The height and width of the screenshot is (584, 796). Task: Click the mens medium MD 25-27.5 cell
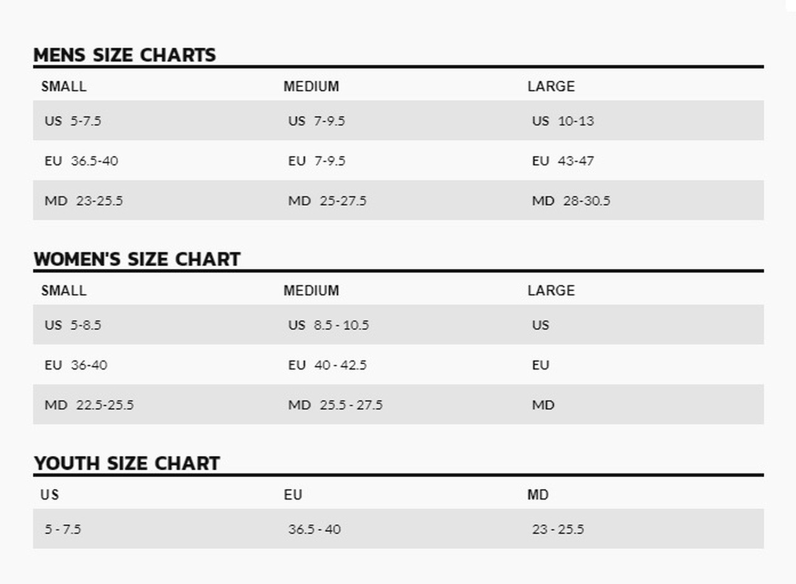coord(327,201)
